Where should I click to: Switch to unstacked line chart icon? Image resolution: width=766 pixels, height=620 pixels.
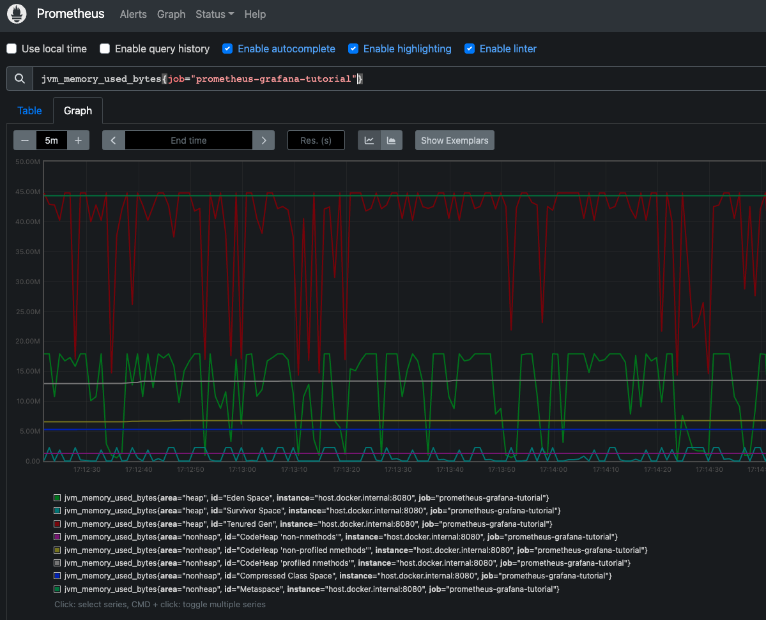369,140
